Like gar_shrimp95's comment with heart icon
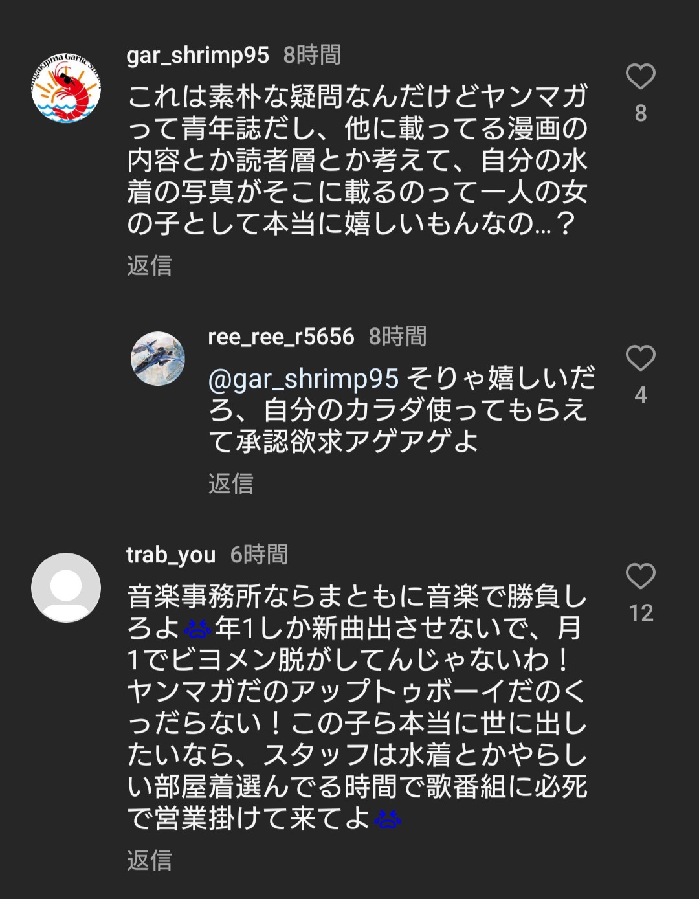 tap(640, 76)
